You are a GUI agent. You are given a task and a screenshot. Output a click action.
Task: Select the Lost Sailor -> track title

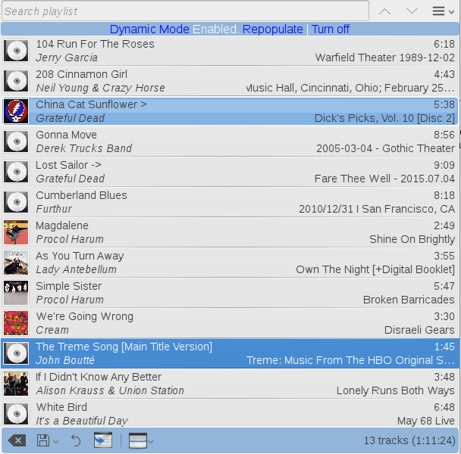coord(68,165)
